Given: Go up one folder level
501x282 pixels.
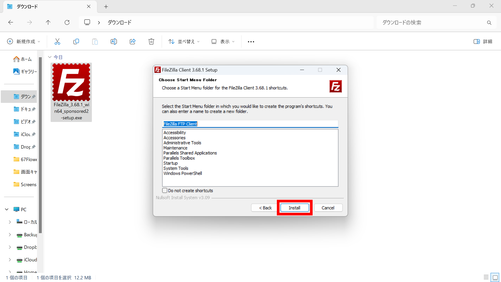Looking at the screenshot, I should (48, 22).
